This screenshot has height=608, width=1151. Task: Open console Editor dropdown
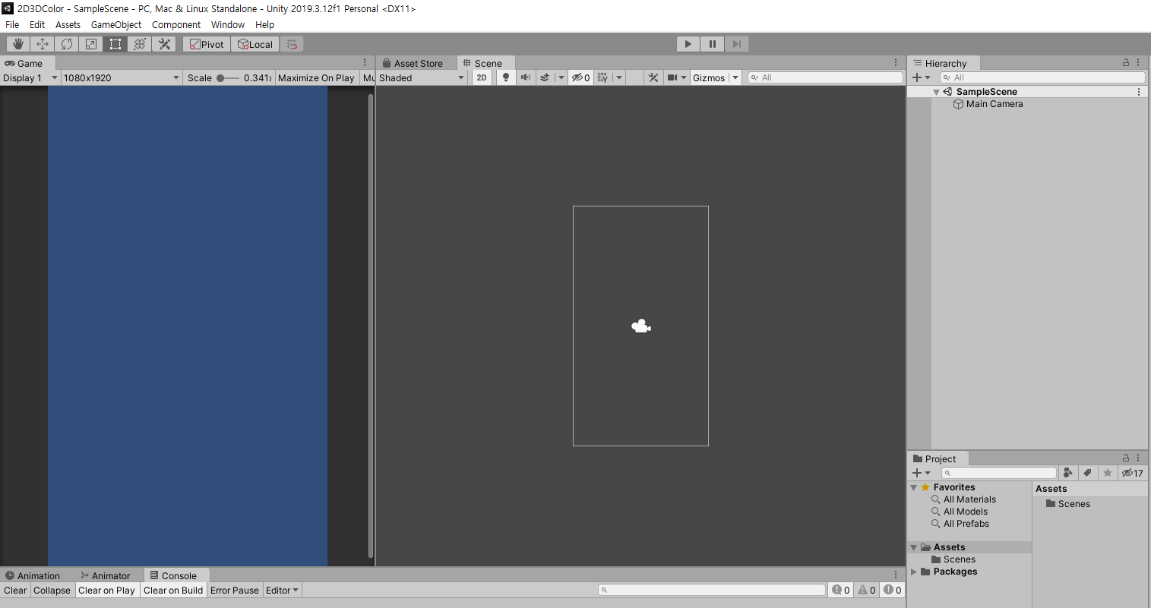[x=282, y=590]
